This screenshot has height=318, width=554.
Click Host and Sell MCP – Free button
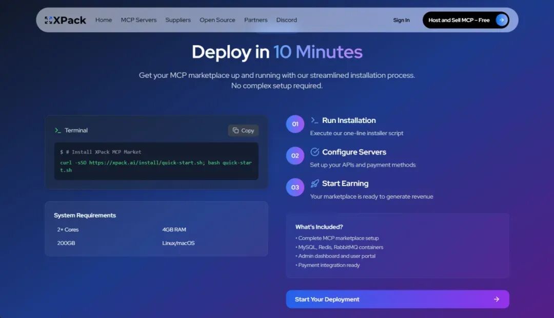point(466,20)
